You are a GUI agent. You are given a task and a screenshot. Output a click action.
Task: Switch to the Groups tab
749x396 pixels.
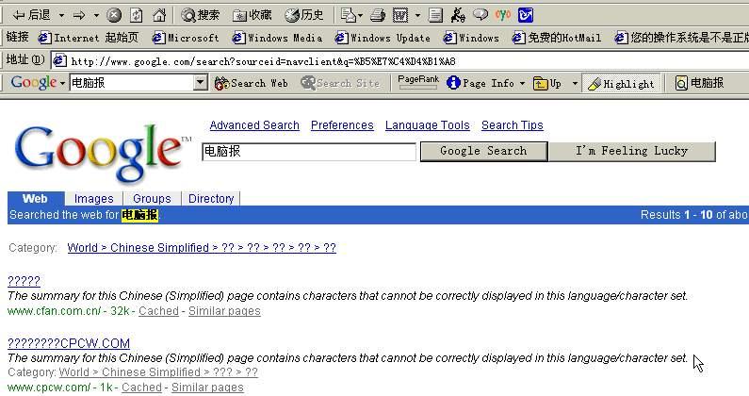click(152, 199)
